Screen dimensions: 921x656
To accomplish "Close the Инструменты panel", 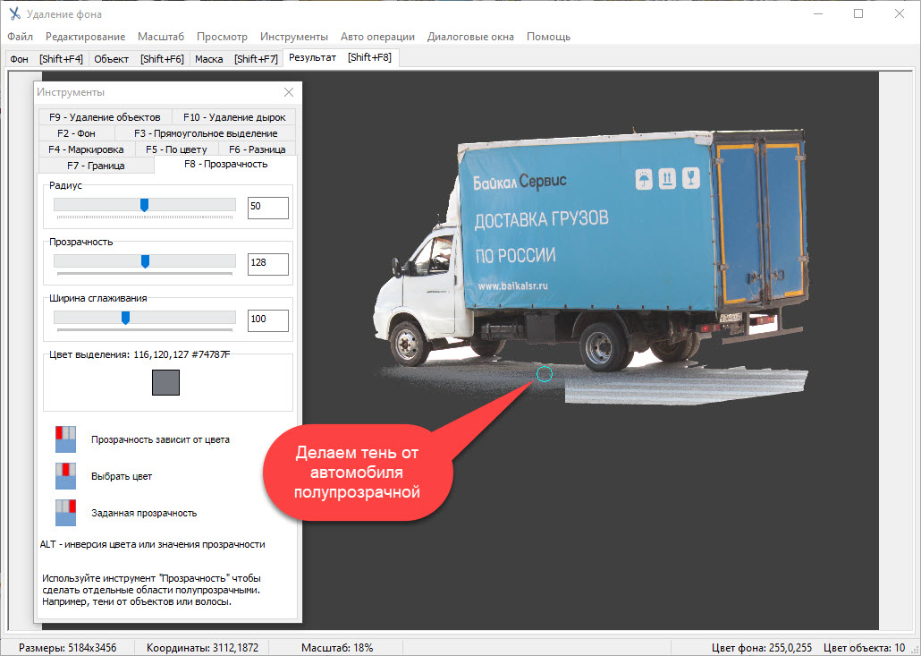I will point(289,92).
